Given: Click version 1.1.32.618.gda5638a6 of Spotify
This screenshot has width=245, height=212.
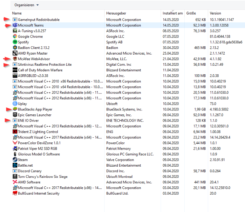Looking at the screenshot, I should (226, 42).
